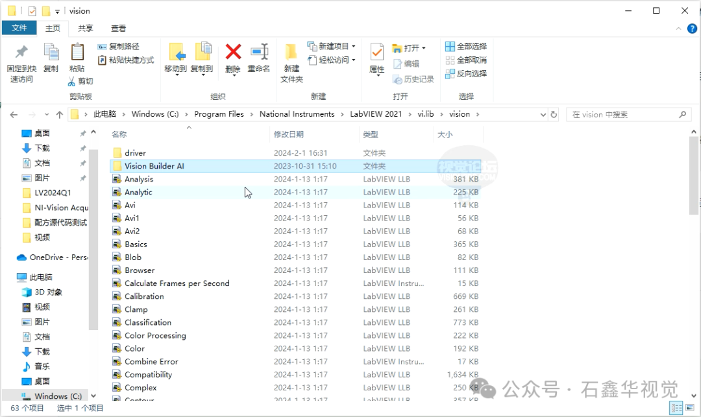Select OneDrive in navigation pane
This screenshot has width=701, height=417.
(x=53, y=257)
